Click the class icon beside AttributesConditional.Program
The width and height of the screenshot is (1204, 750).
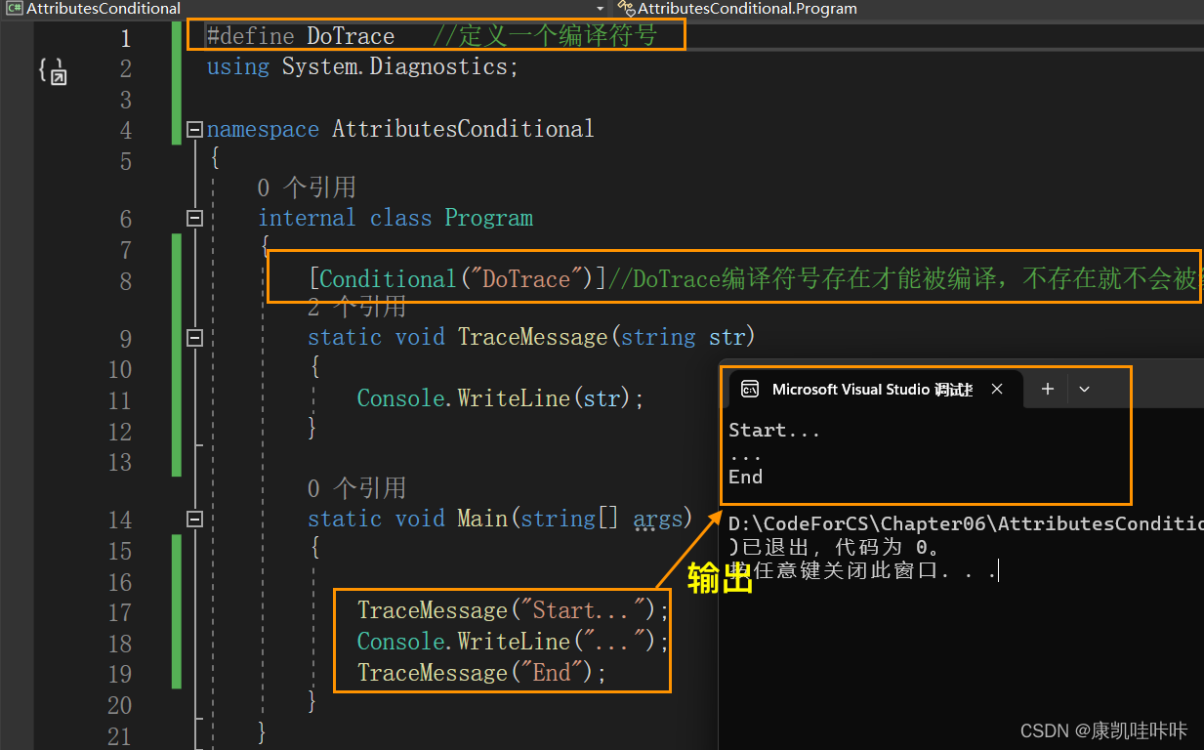625,9
